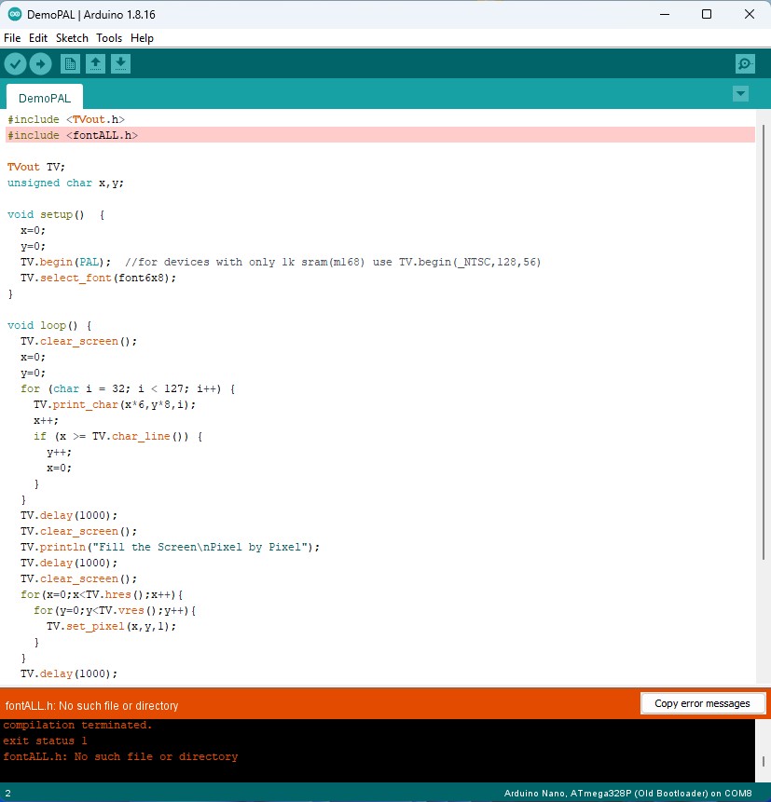Select the DemoPAL sketch tab
The image size is (771, 802).
(44, 97)
